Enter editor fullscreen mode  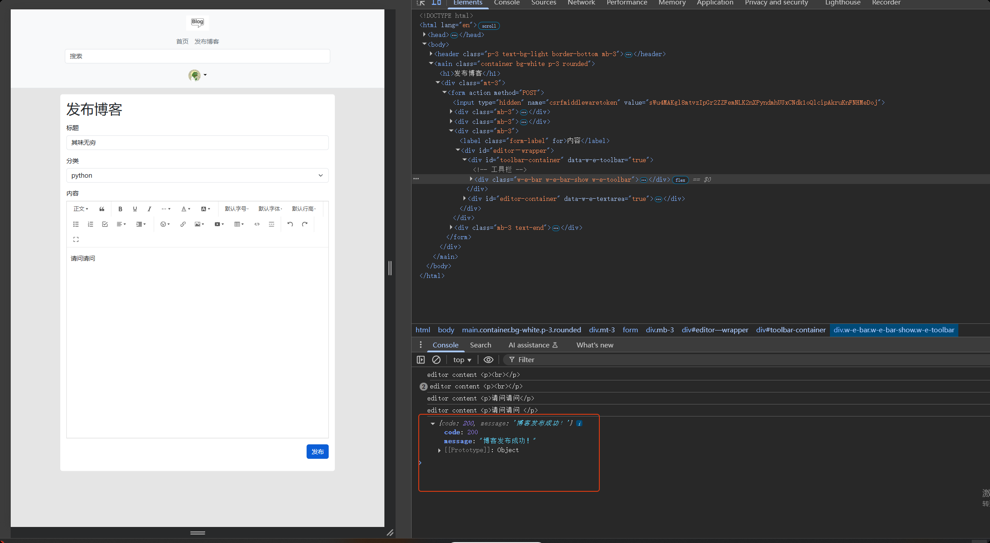76,240
